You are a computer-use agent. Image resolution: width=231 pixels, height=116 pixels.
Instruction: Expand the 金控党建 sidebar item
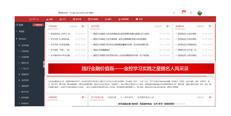coord(19,45)
